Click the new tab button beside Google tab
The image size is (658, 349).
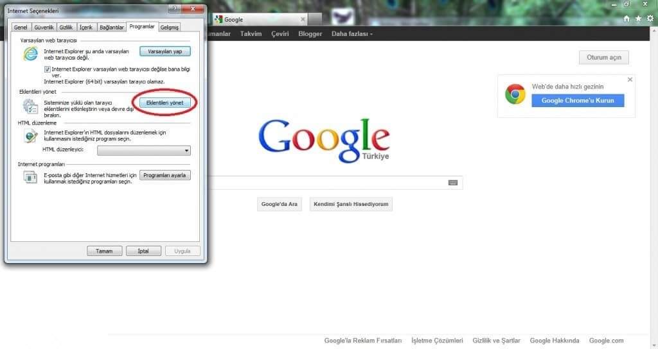(x=315, y=19)
